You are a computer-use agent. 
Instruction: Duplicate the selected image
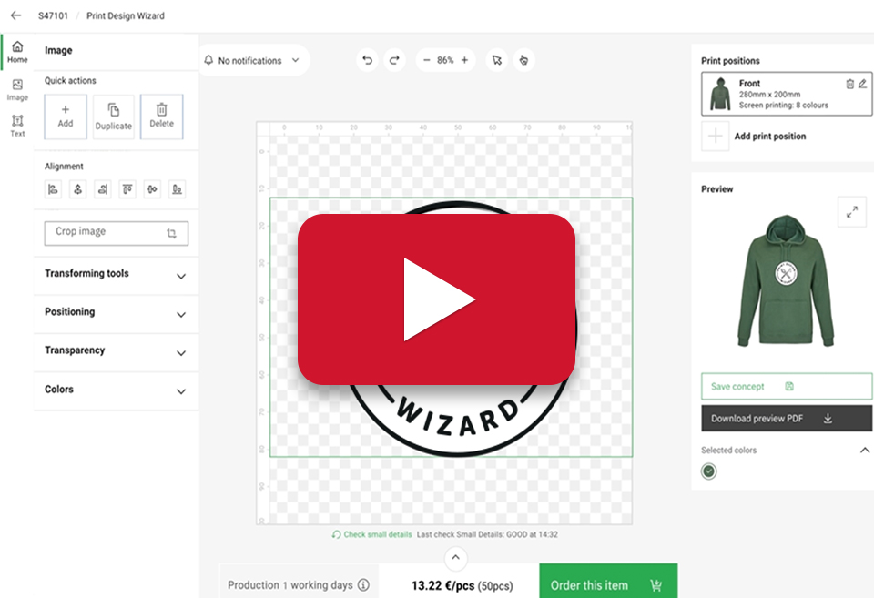tap(113, 117)
